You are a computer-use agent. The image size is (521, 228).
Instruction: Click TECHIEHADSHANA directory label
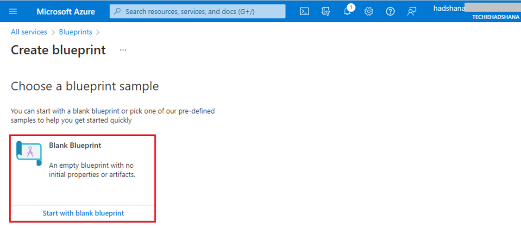click(x=496, y=16)
